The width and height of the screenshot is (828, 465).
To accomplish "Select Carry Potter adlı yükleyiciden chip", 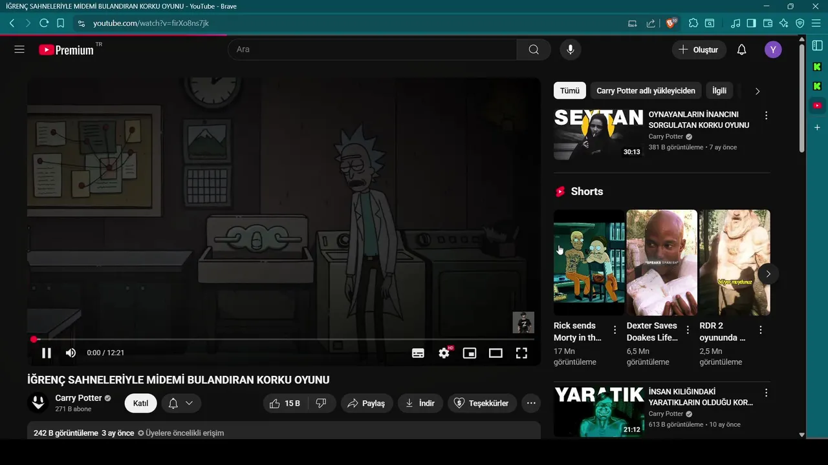I will [646, 91].
